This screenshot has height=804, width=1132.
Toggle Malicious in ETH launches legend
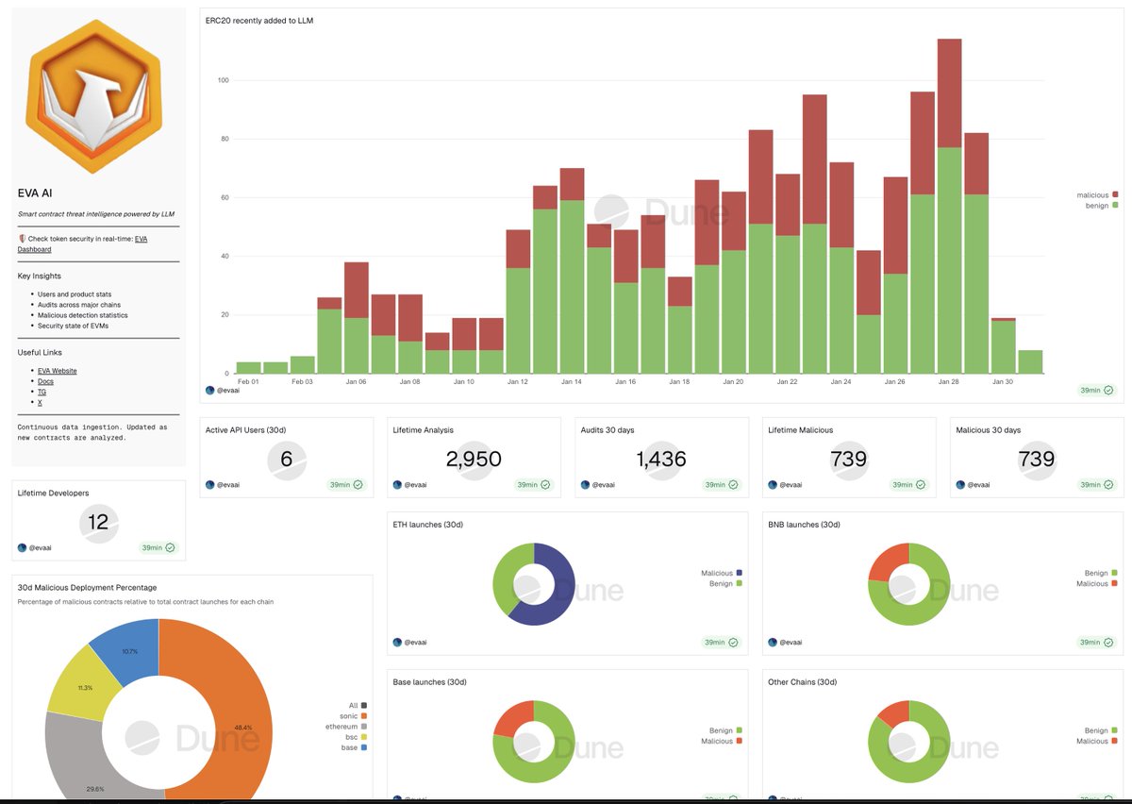tap(722, 573)
